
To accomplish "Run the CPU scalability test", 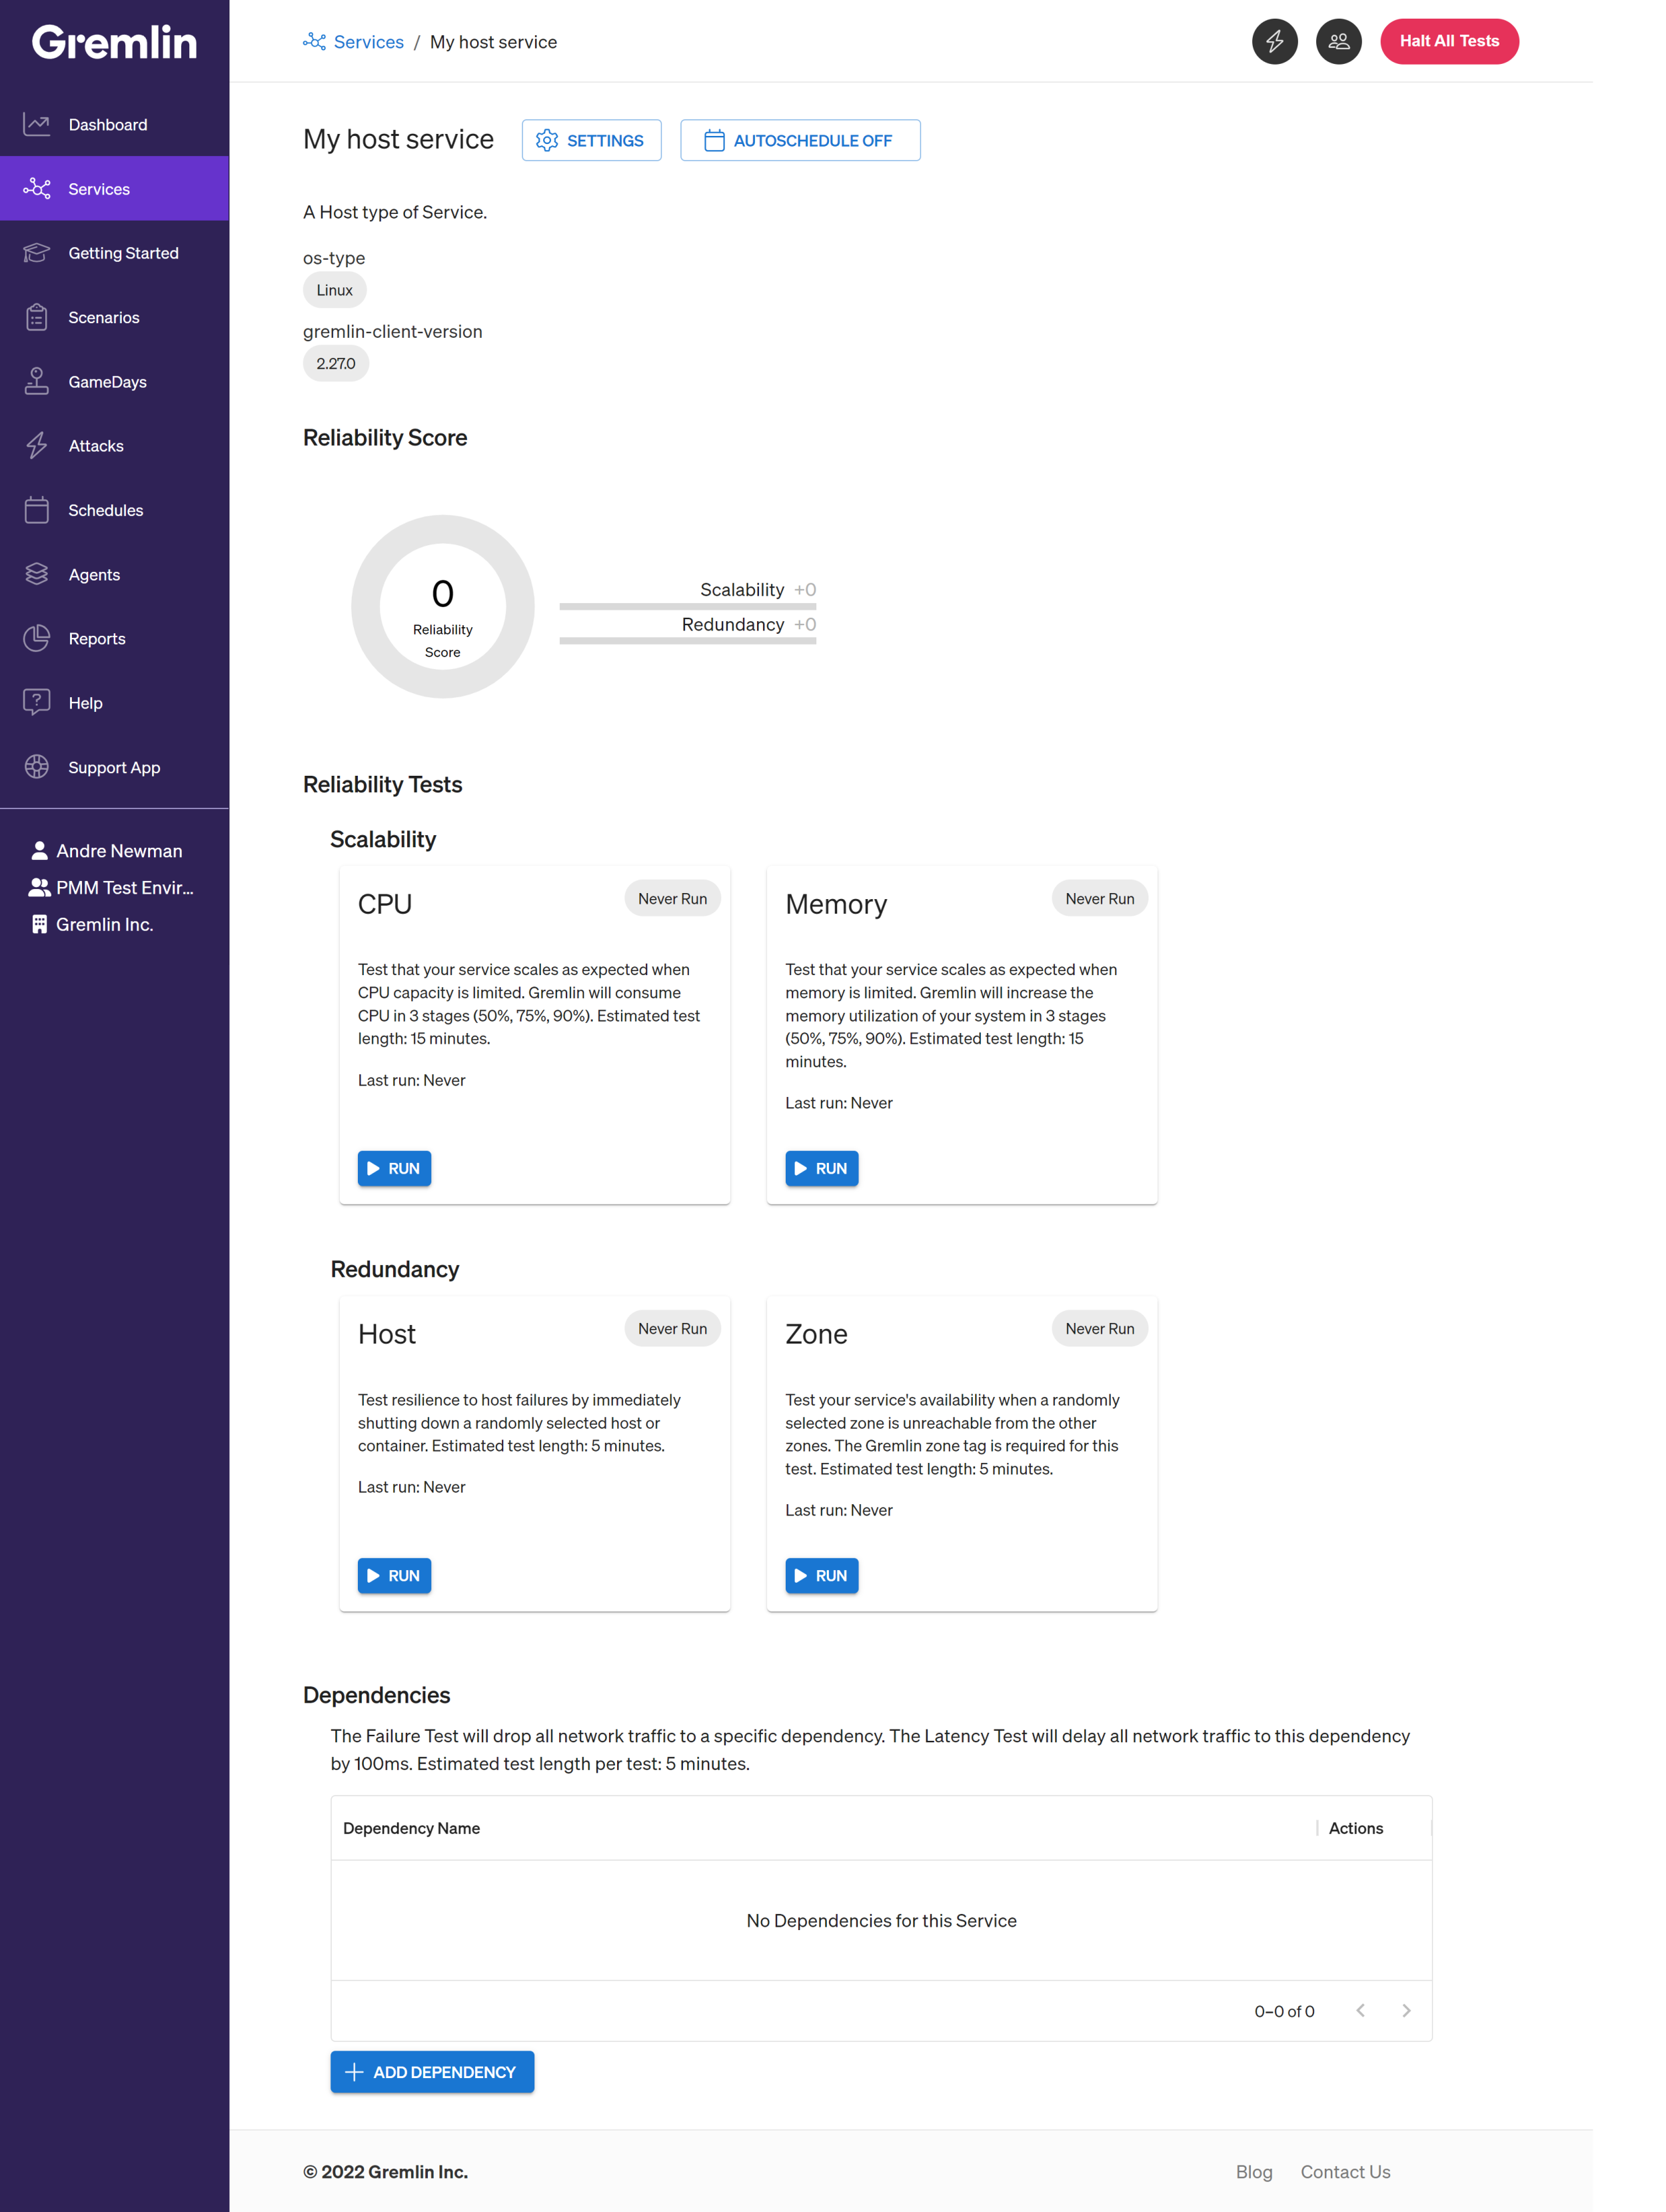I will [394, 1168].
